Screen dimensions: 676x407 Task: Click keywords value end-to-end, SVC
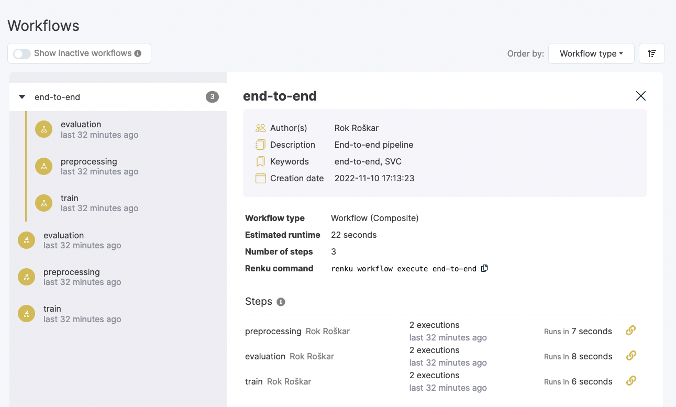pos(368,161)
